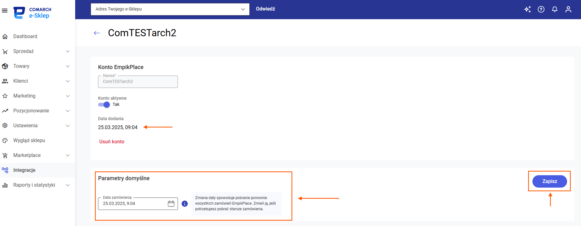The width and height of the screenshot is (581, 226).
Task: Click the Usuń konto link
Action: click(112, 142)
